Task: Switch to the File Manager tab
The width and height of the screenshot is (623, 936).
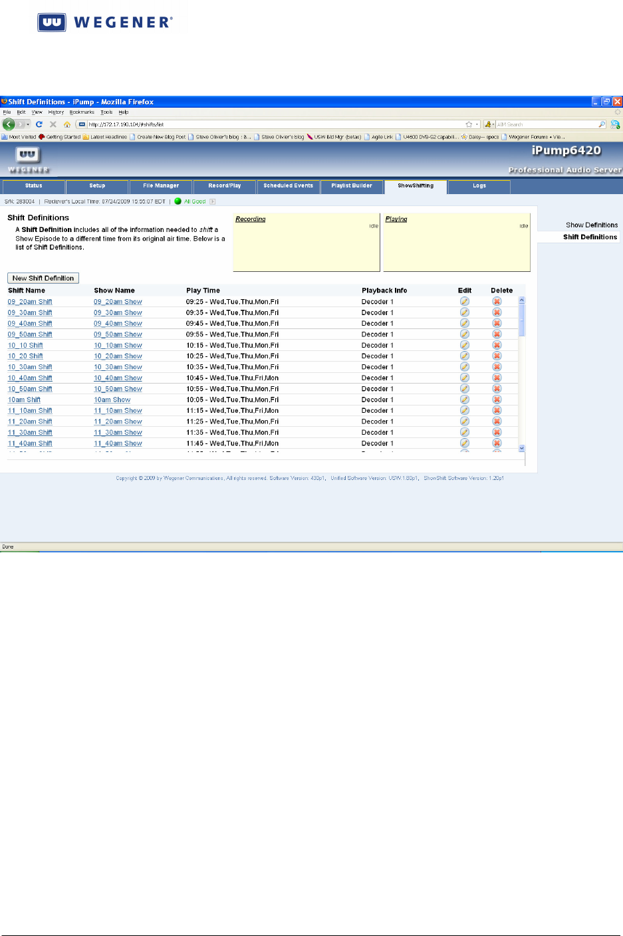Action: pyautogui.click(x=161, y=186)
